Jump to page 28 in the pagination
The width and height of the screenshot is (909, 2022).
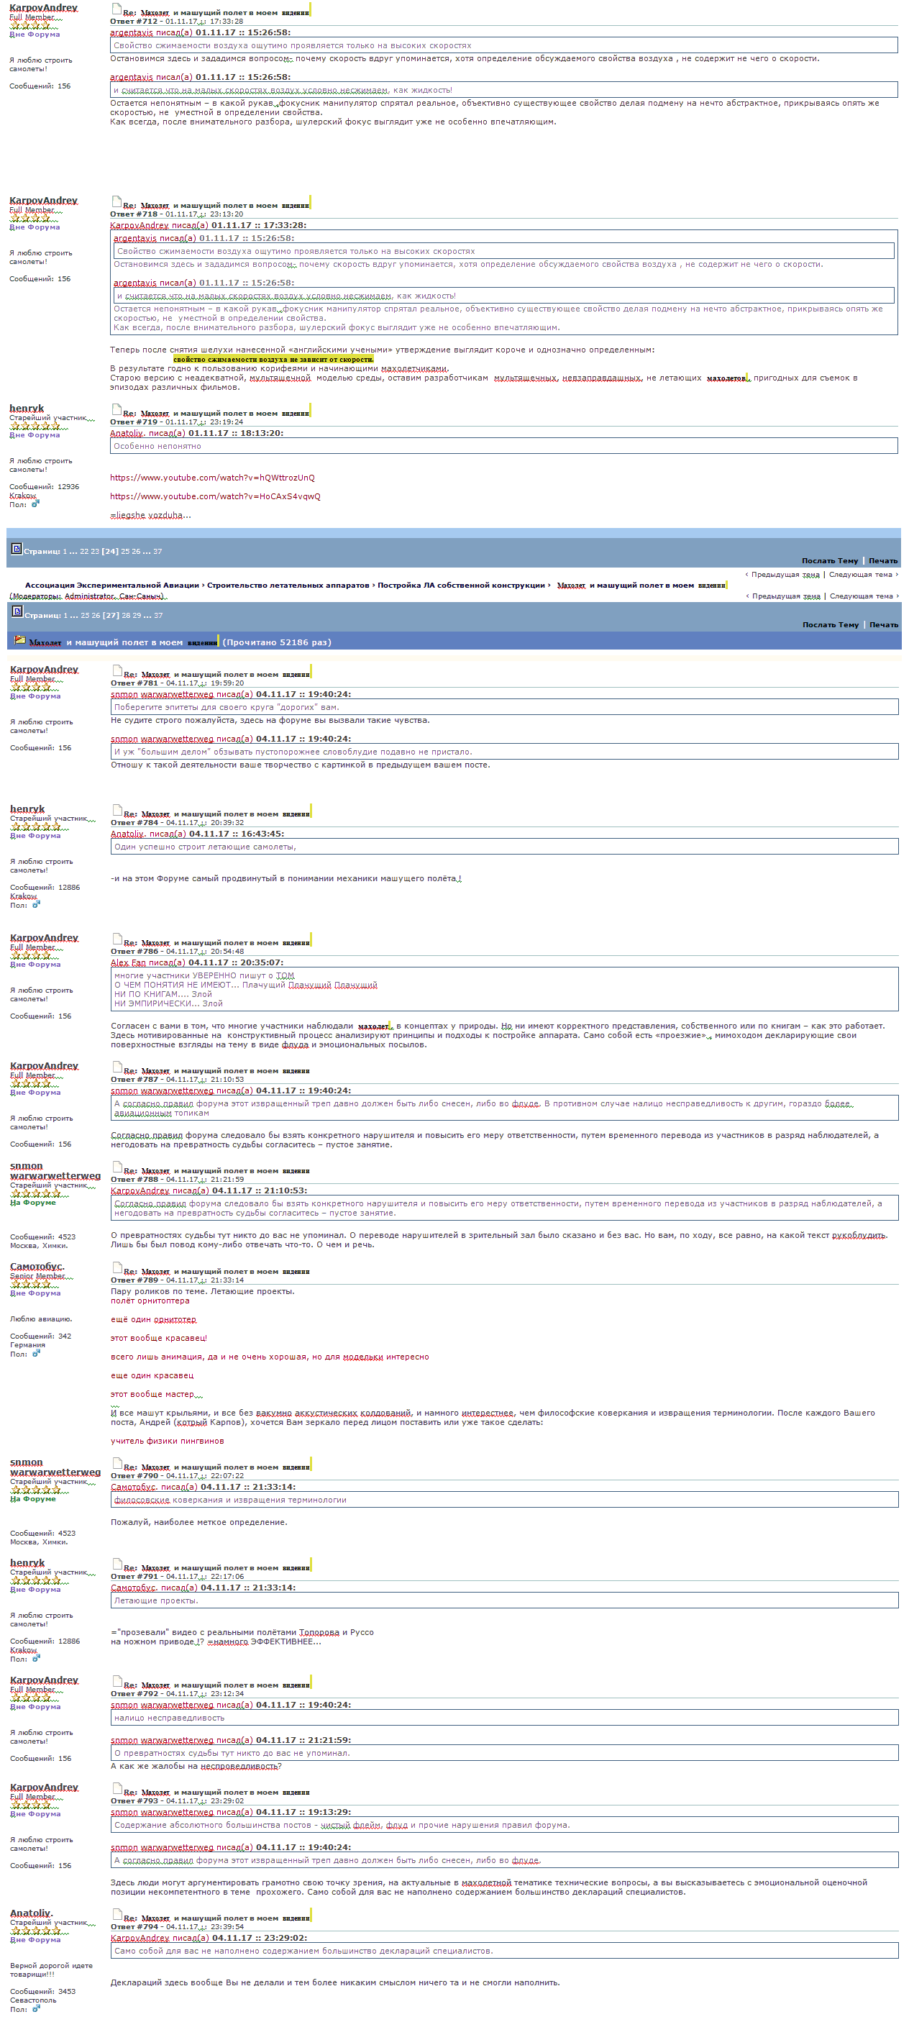click(126, 616)
